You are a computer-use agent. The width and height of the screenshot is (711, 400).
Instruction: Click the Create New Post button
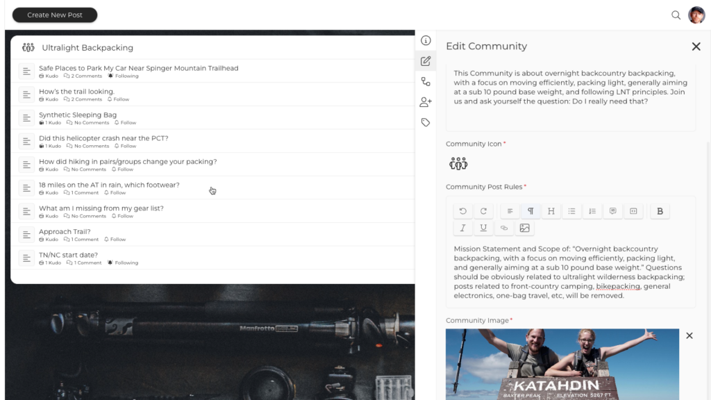click(55, 15)
